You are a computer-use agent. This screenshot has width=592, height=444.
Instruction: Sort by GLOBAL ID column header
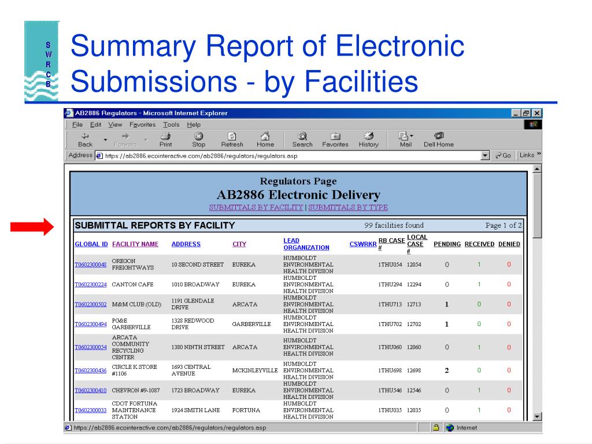tap(91, 245)
